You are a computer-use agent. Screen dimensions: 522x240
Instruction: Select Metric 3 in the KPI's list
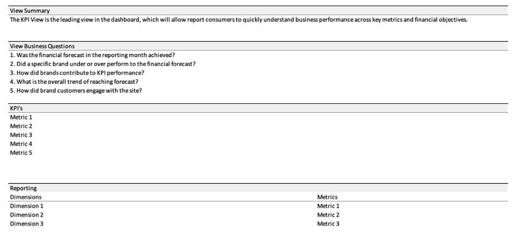[x=21, y=135]
